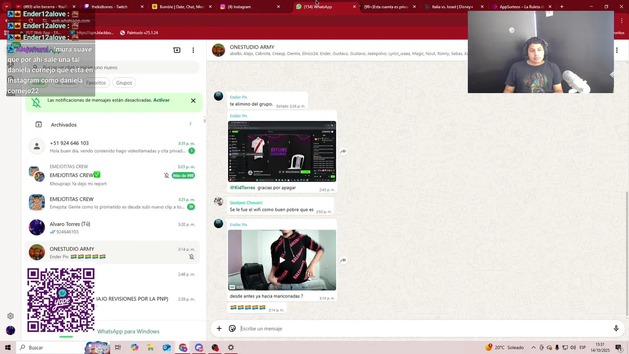Switch to Chrome in the taskbar
The width and height of the screenshot is (629, 354).
(183, 348)
